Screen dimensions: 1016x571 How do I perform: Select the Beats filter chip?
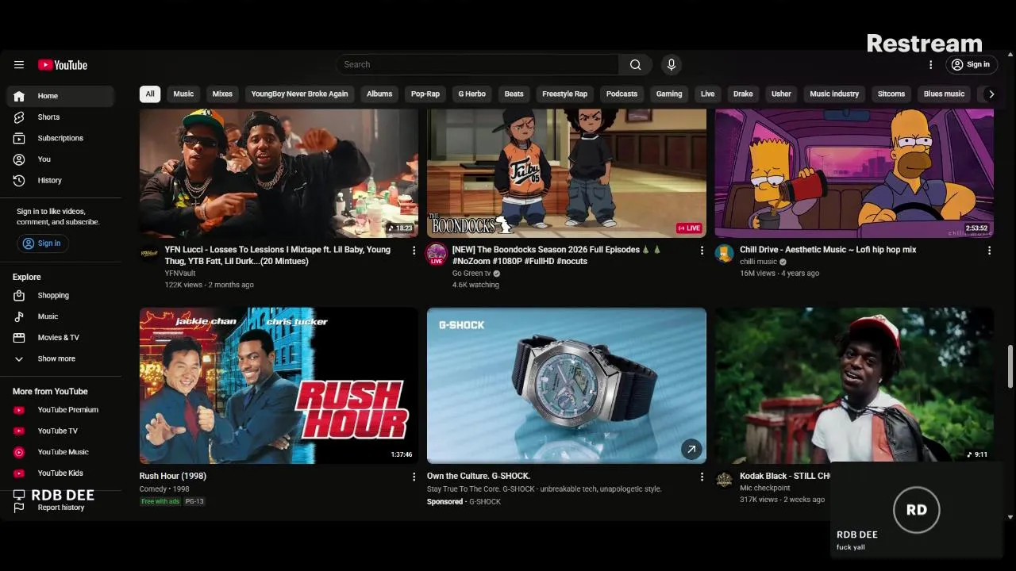pyautogui.click(x=514, y=94)
